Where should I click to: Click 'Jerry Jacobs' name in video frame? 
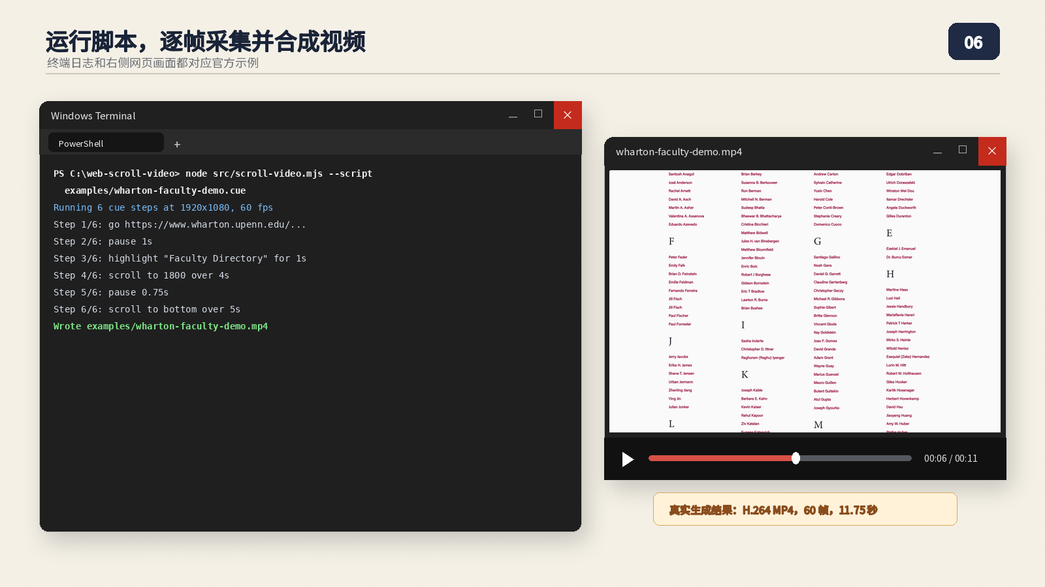tap(679, 357)
